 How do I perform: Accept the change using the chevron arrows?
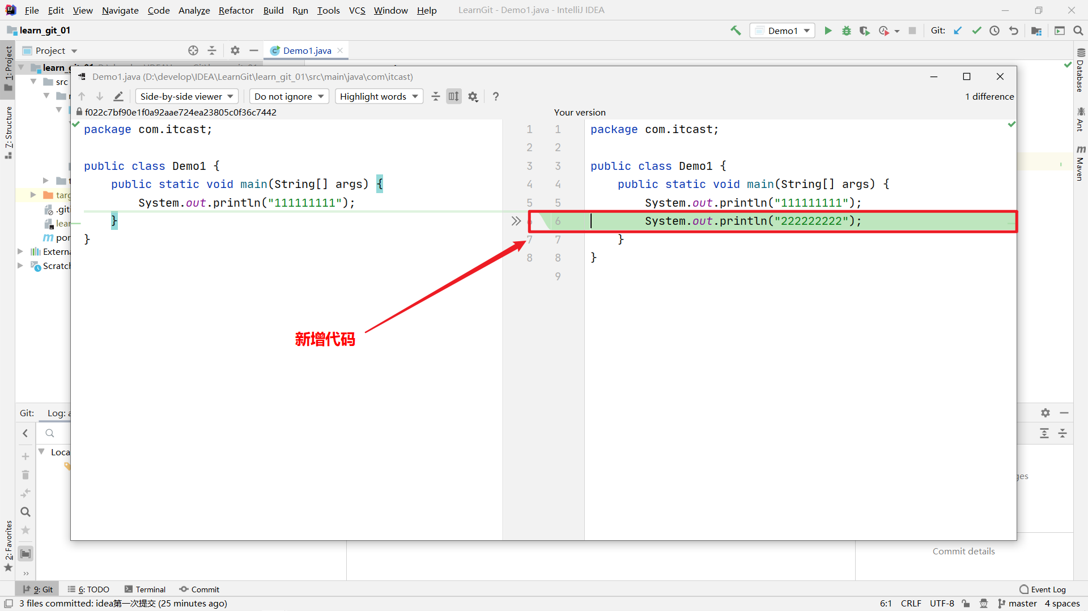pos(516,221)
